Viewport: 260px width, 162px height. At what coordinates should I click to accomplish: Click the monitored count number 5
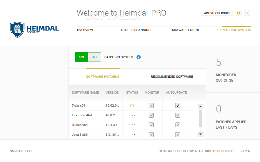coord(218,63)
